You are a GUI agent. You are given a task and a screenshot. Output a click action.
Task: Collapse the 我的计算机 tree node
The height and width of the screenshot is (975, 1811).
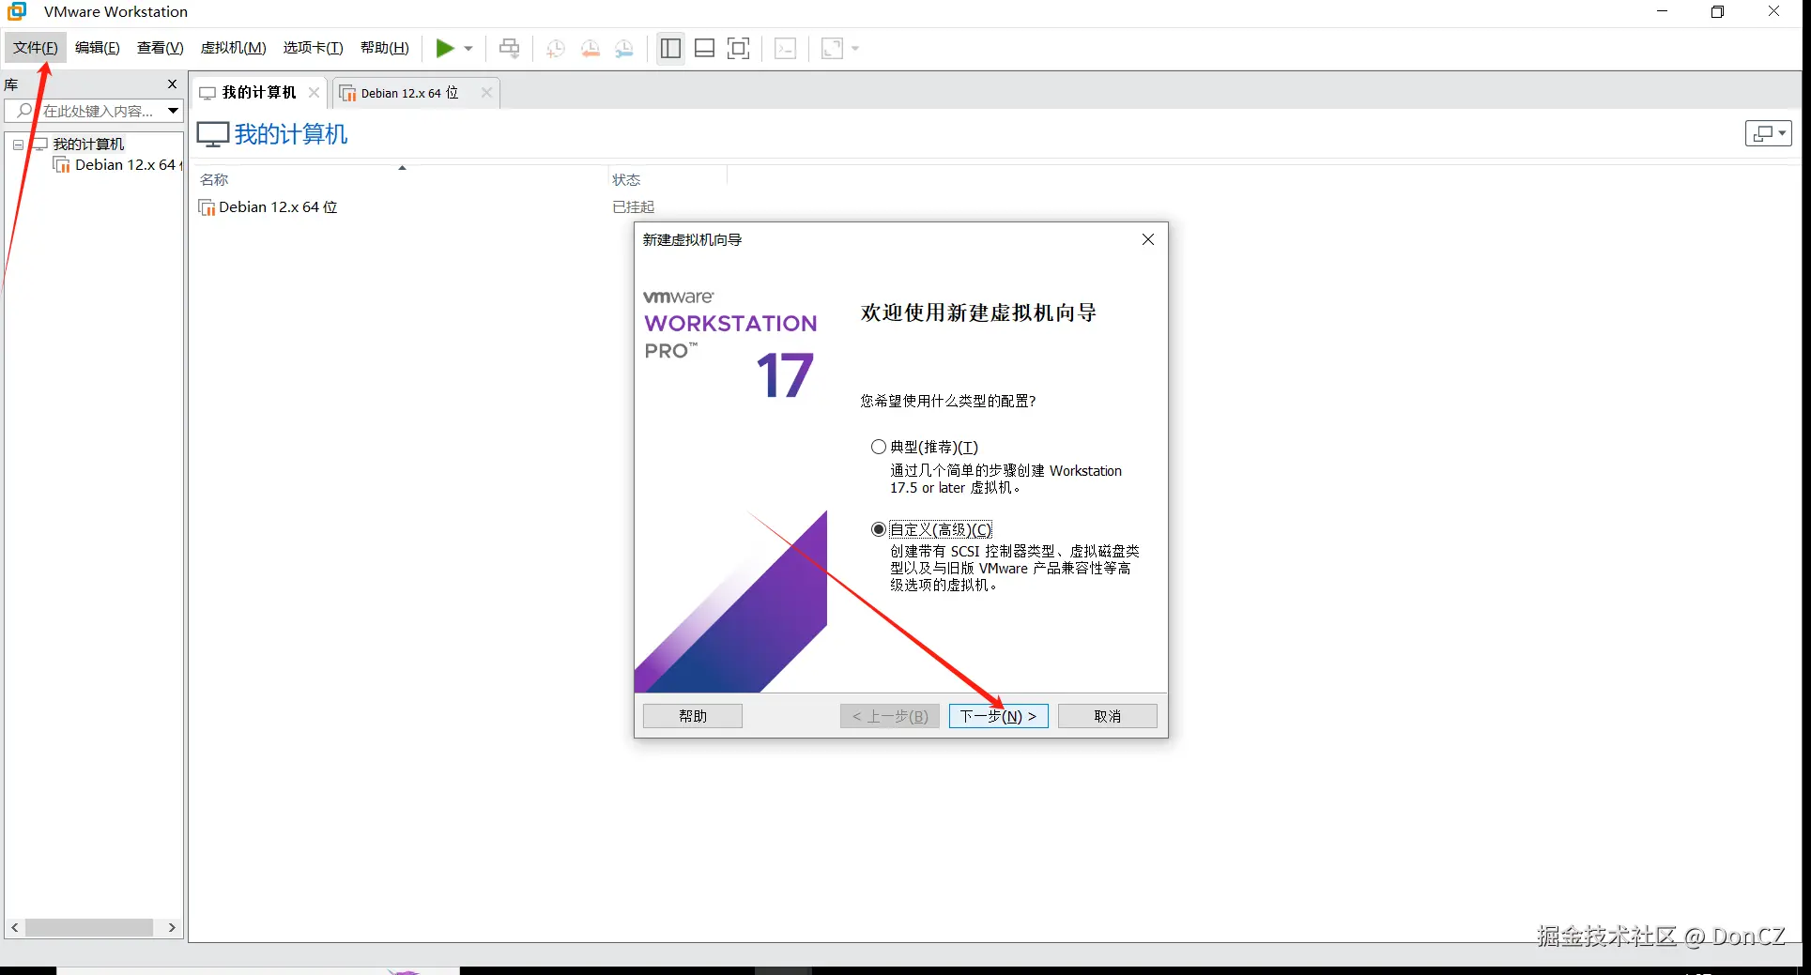coord(18,145)
